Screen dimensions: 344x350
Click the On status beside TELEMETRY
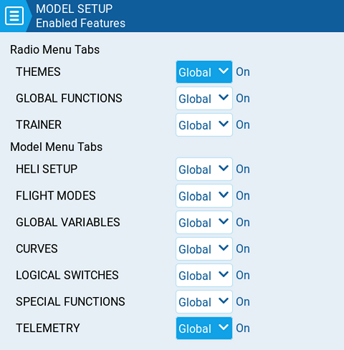(x=243, y=328)
